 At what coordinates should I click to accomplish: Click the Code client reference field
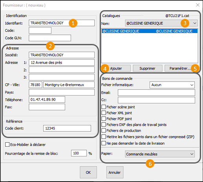pos(67,128)
